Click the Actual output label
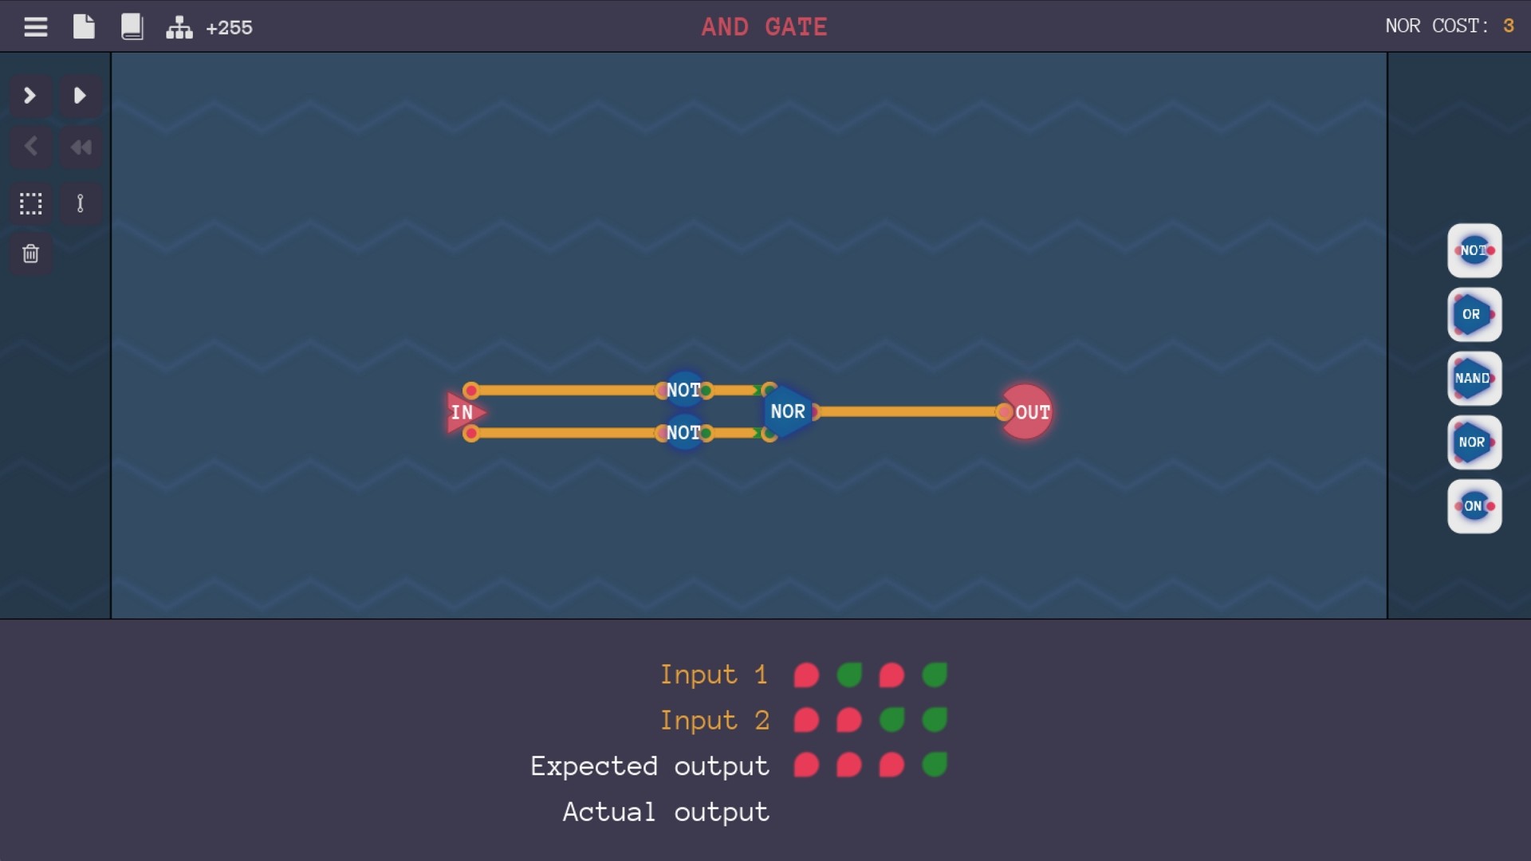This screenshot has height=861, width=1531. tap(666, 812)
